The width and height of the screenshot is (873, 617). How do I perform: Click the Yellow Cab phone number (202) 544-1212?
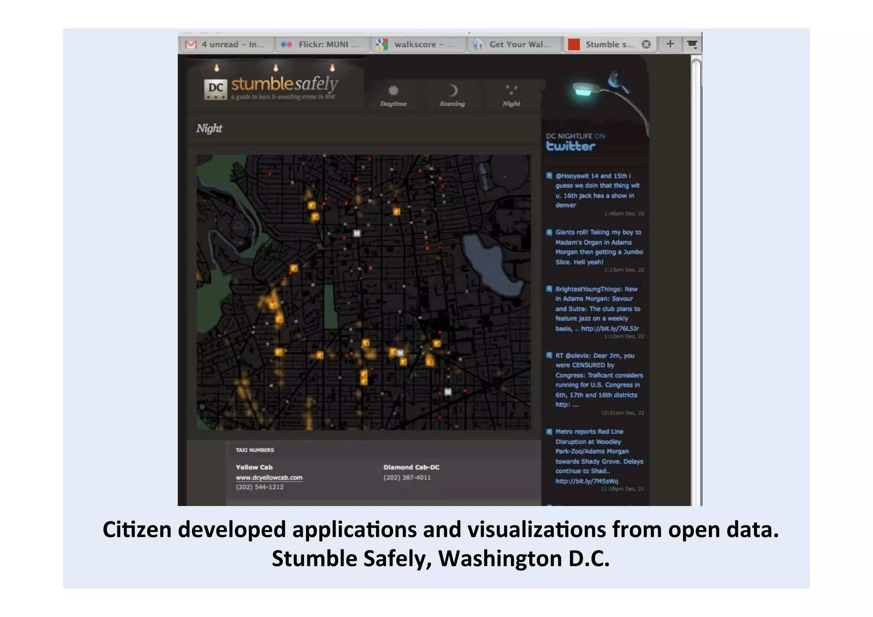tap(260, 487)
